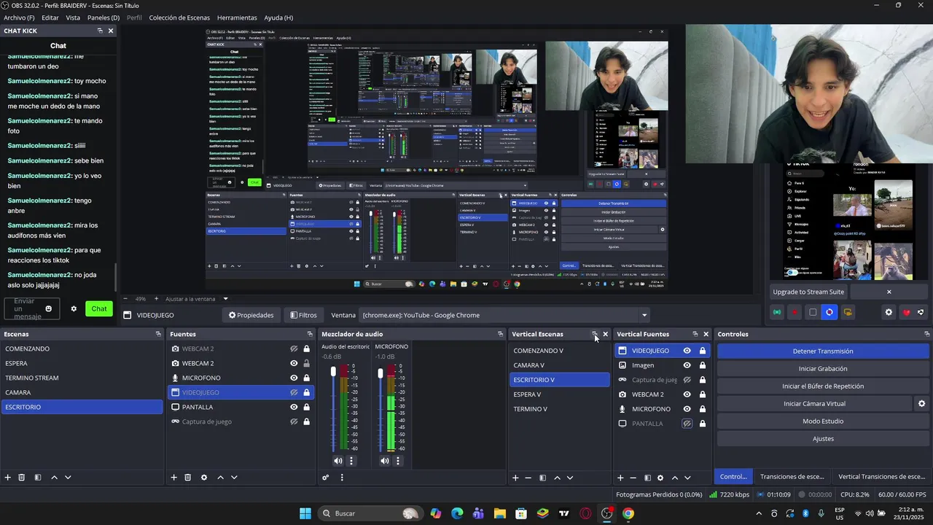Image resolution: width=933 pixels, height=525 pixels.
Task: Open MICROFONO channel three-dot options in mixer
Action: tap(398, 461)
